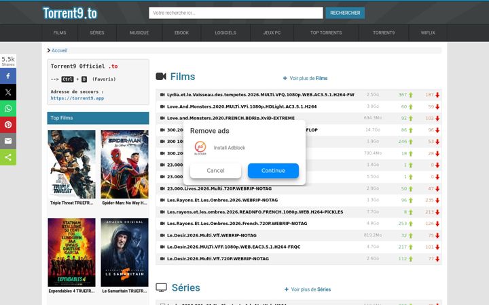The height and width of the screenshot is (305, 489).
Task: Share the page on Facebook
Action: [8, 76]
